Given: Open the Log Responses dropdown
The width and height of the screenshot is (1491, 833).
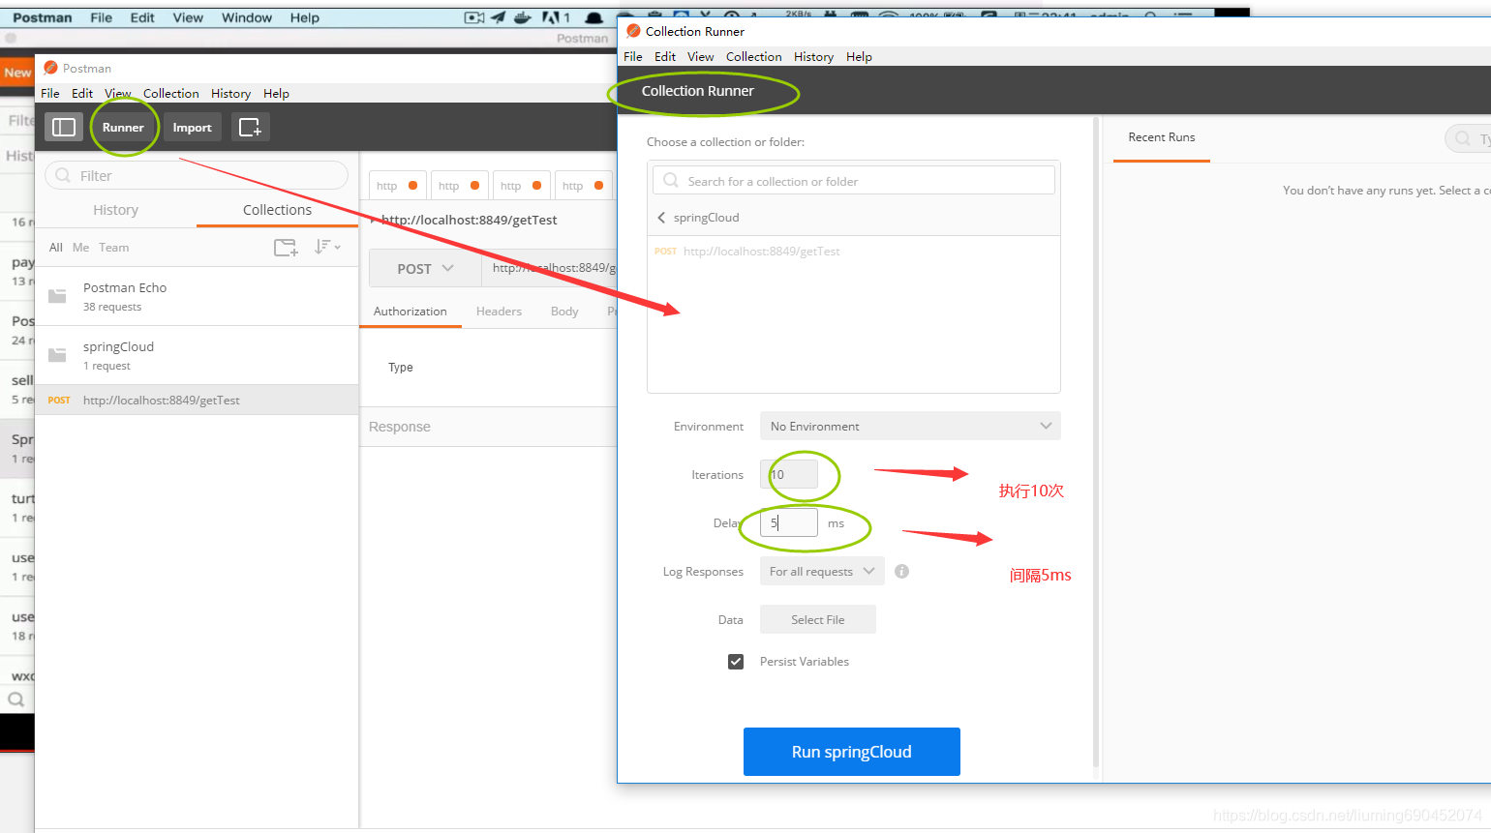Looking at the screenshot, I should tap(821, 571).
